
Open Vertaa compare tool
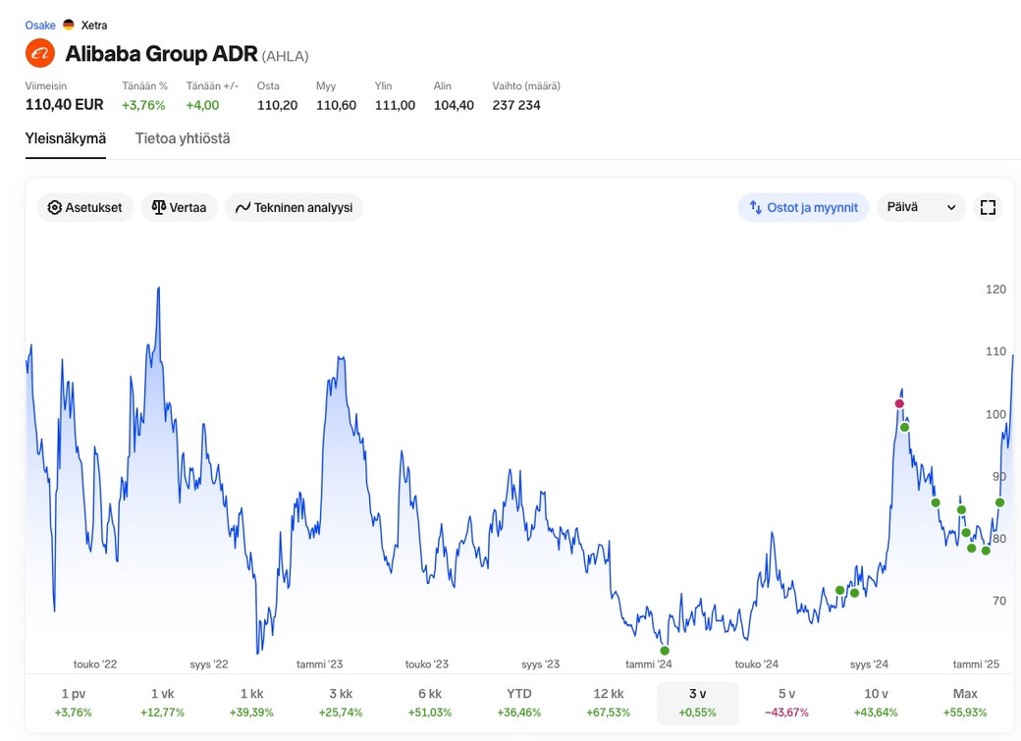tap(179, 207)
